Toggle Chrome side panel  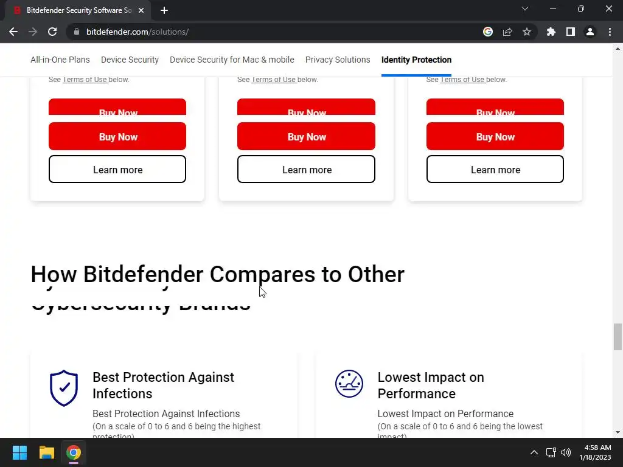pyautogui.click(x=571, y=32)
